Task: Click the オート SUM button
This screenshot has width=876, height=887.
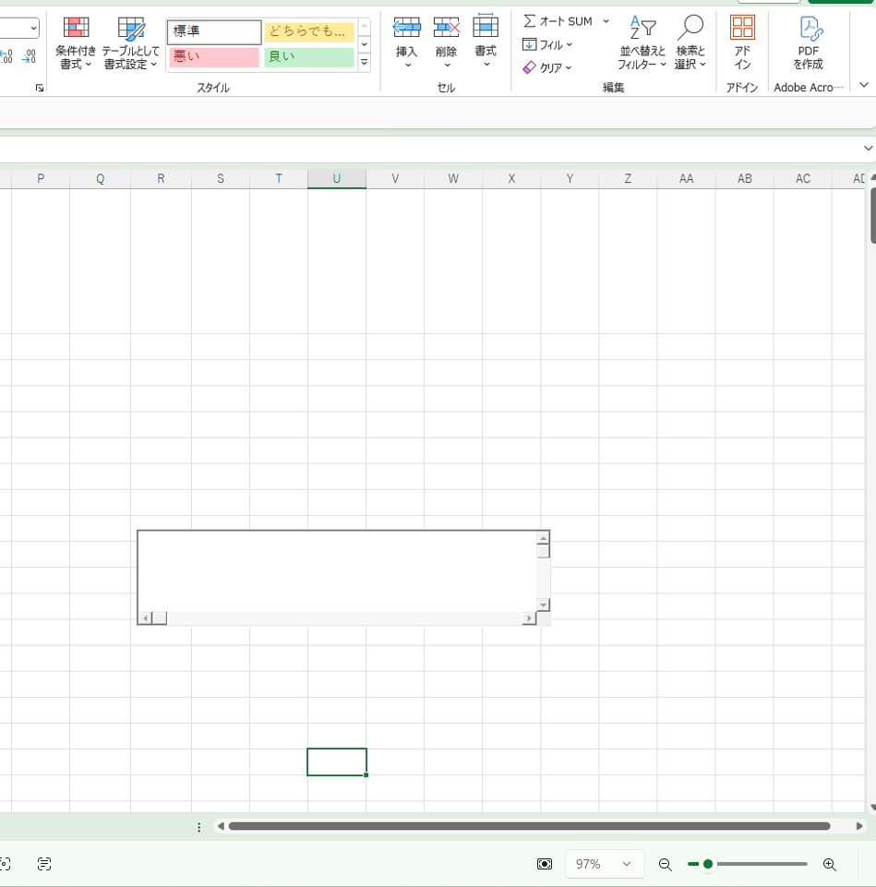Action: [x=558, y=21]
